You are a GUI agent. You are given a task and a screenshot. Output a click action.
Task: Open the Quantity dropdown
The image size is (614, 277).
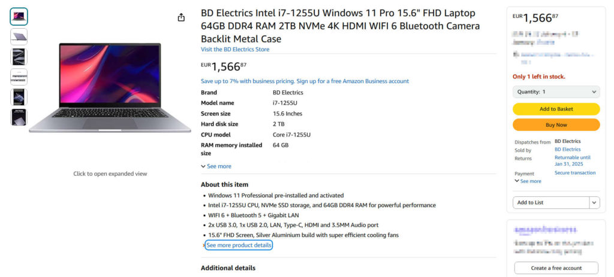coord(556,92)
